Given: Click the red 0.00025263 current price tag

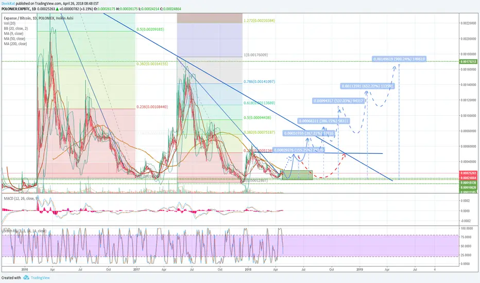Looking at the screenshot, I should (x=468, y=173).
